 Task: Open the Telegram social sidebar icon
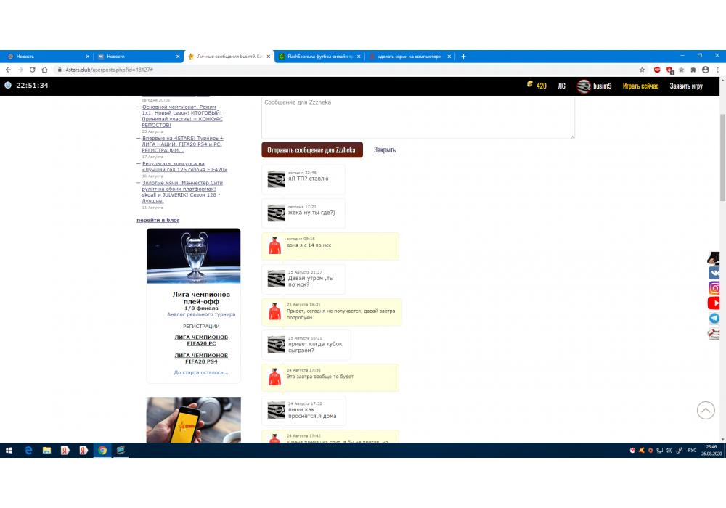coord(714,319)
